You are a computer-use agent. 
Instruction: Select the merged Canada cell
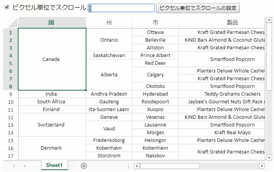(51, 59)
